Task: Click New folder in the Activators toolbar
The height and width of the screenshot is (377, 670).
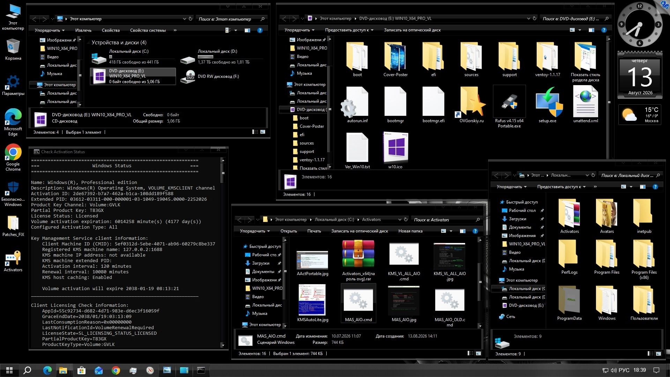Action: (410, 231)
